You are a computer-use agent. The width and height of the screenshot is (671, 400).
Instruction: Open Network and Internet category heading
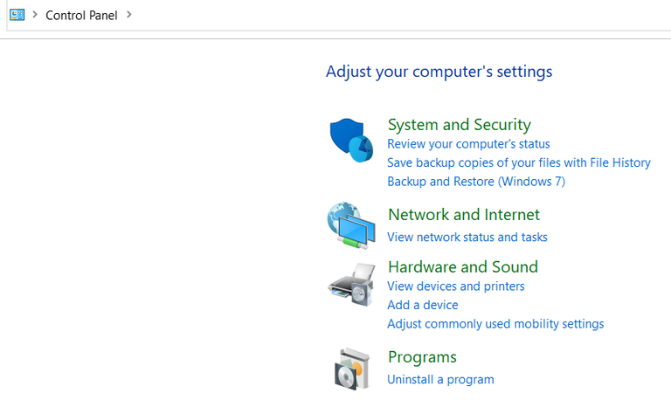463,214
